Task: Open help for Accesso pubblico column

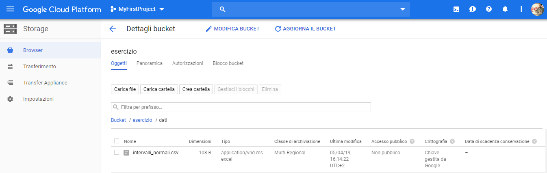Action: pyautogui.click(x=412, y=141)
